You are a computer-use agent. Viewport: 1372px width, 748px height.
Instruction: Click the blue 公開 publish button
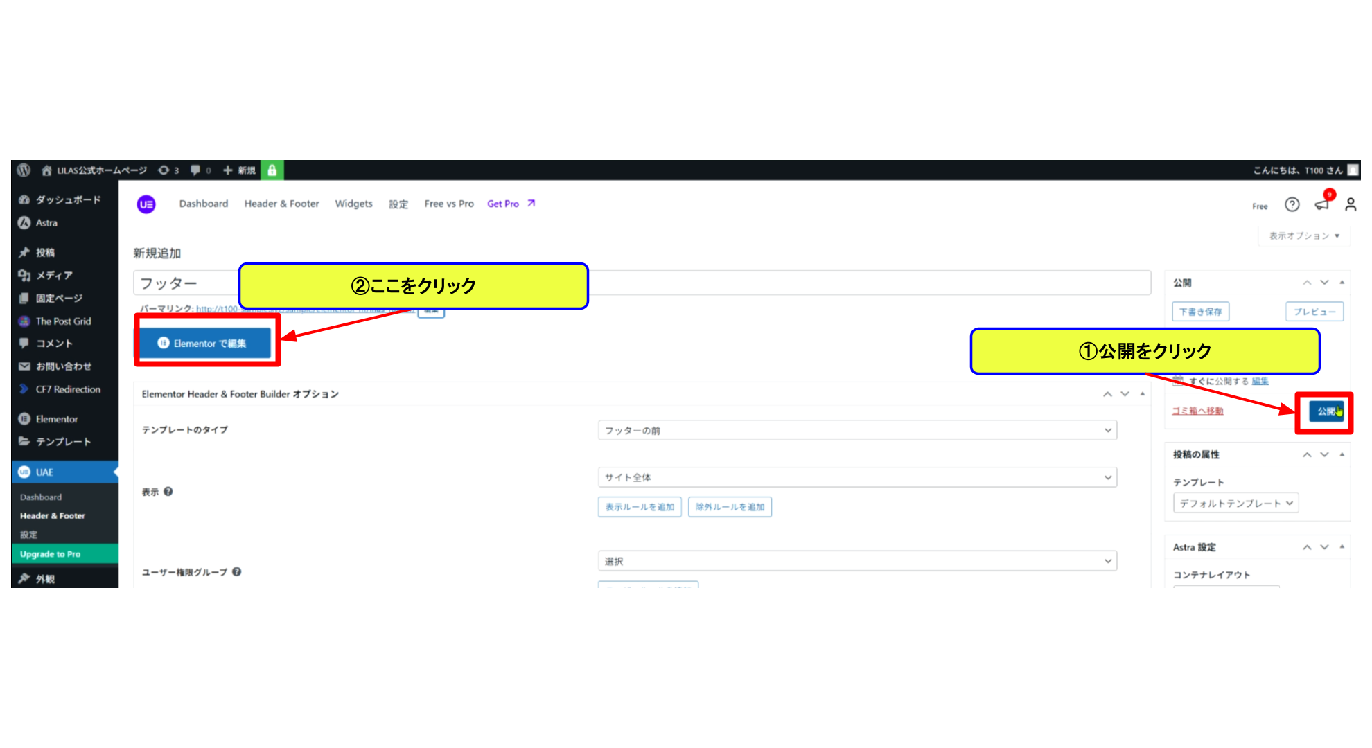coord(1326,411)
